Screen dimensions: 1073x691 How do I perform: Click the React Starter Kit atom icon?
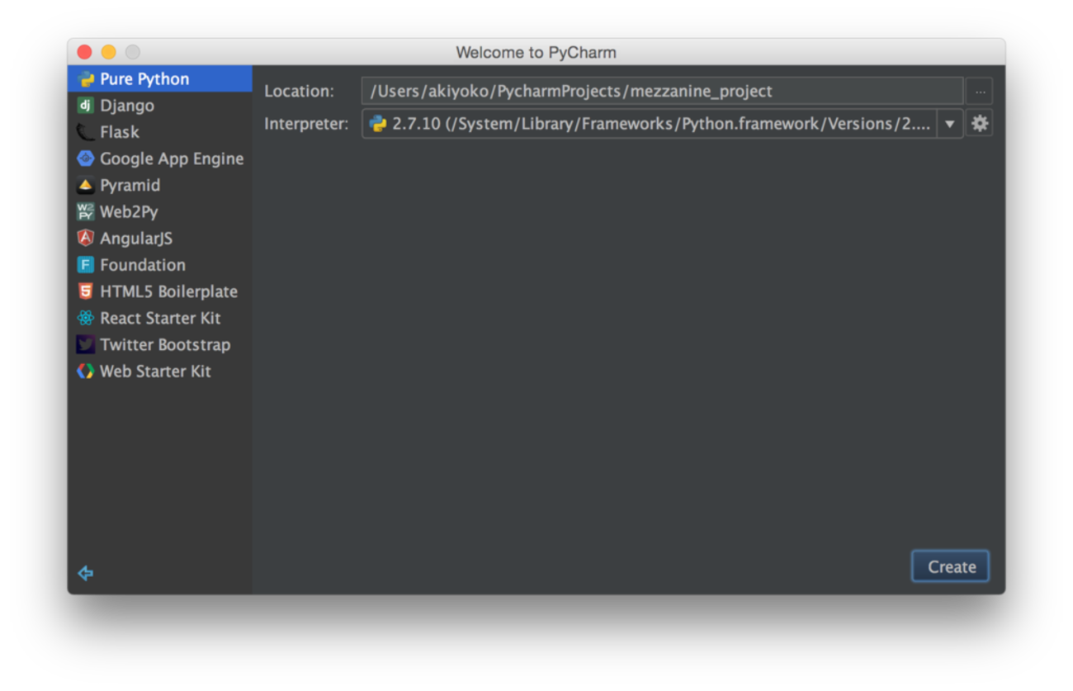[86, 318]
